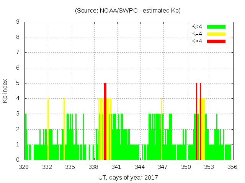Select the 'K<4' legend text label
Screen dimensions: 245x183
pos(197,27)
